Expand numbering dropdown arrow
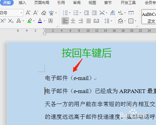The height and width of the screenshot is (125, 156). (80, 13)
